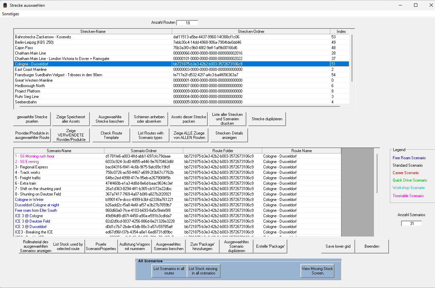This screenshot has width=435, height=288.
Task: Click the Route Name column header
Action: [302, 151]
